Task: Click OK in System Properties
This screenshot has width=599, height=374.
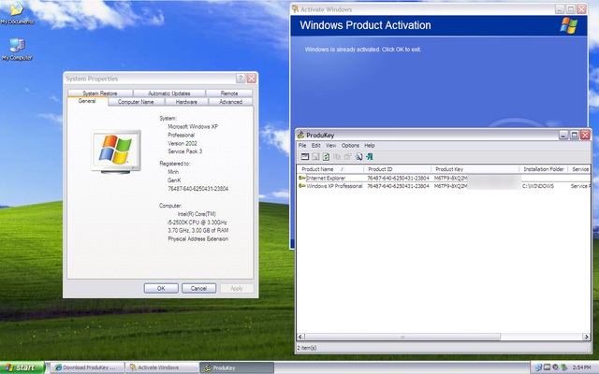Action: pos(161,288)
